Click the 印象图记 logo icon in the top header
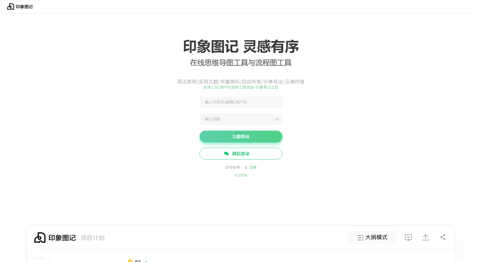 [11, 6]
